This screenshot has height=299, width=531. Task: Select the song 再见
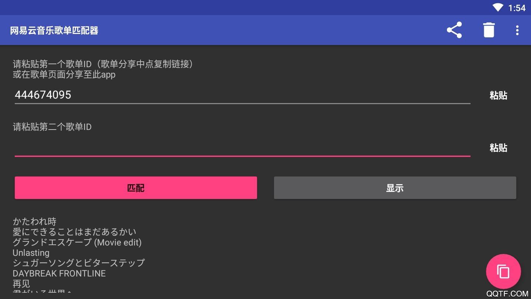[x=21, y=284]
